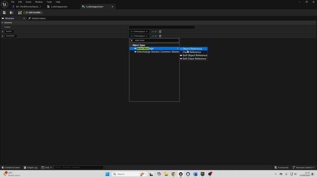Choose Soft Class Reference from the submenu
Viewport: 317px width, 178px height.
(194, 59)
